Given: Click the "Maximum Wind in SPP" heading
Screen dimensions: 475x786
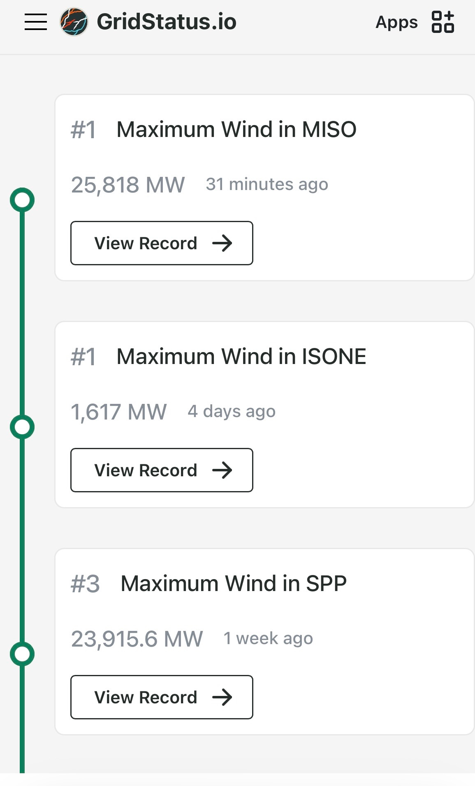Looking at the screenshot, I should pos(233,584).
